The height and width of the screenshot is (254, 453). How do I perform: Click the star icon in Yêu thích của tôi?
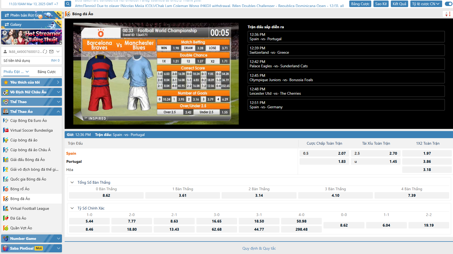[6, 82]
